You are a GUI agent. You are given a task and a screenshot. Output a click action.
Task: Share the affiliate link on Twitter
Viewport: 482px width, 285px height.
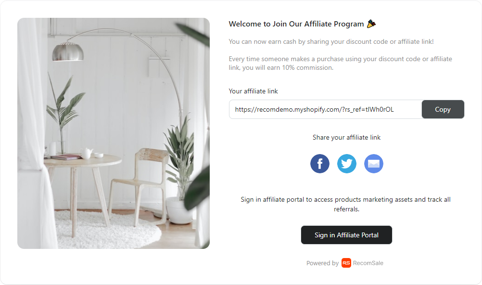[347, 164]
